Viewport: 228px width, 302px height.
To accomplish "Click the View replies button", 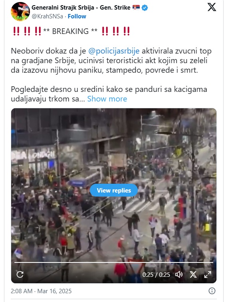I will tap(114, 190).
